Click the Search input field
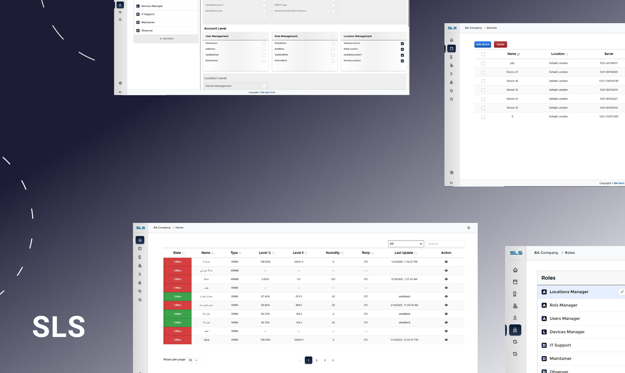 click(445, 244)
